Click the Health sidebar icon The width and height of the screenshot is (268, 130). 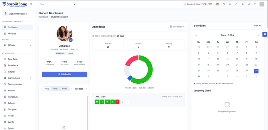click(5, 116)
